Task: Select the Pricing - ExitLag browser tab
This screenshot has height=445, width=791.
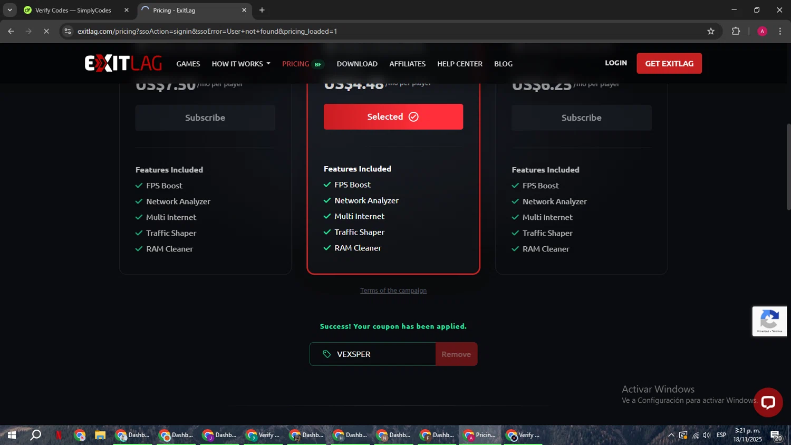Action: tap(194, 10)
